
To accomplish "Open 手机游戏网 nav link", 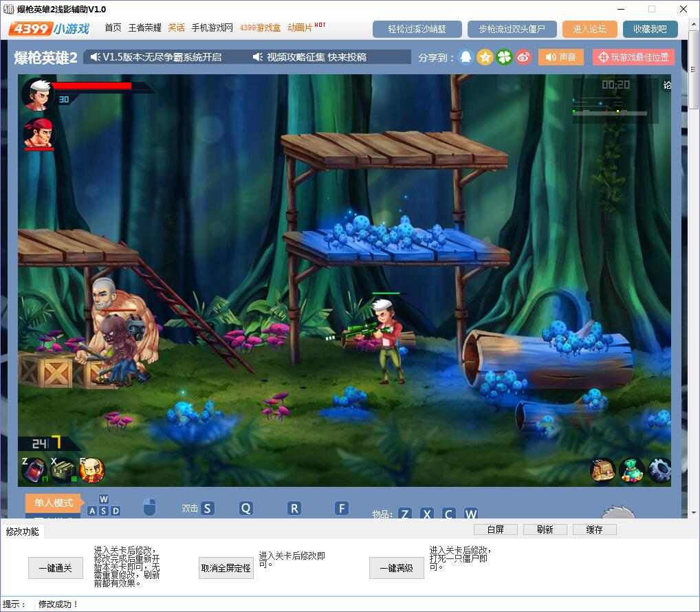I will (x=212, y=28).
